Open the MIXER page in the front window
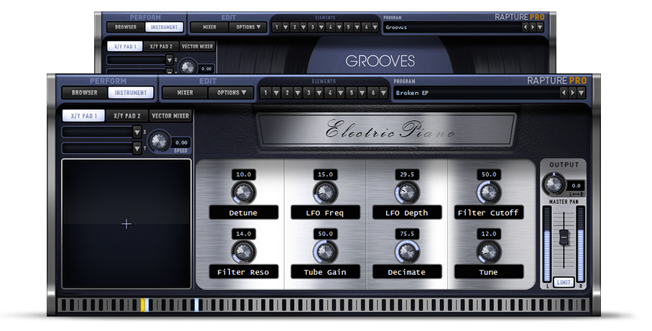The height and width of the screenshot is (331, 652). coord(185,92)
